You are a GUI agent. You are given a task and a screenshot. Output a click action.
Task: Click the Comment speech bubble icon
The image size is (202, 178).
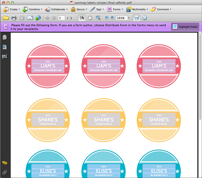(153, 9)
